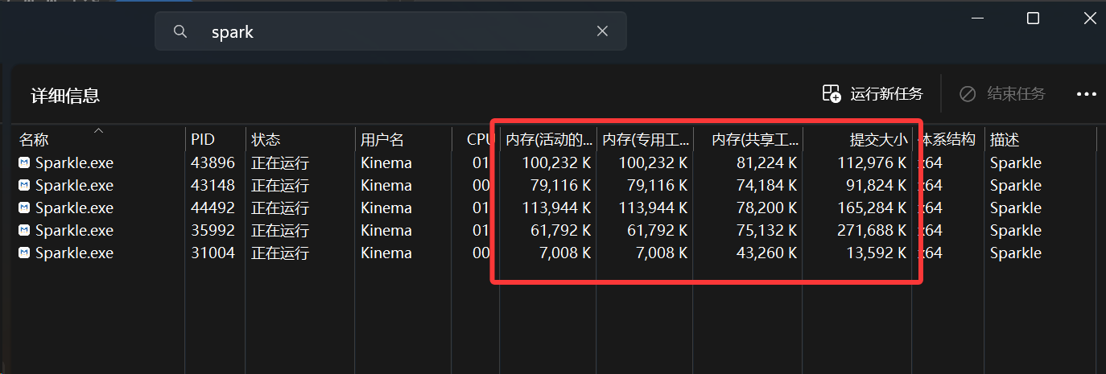
Task: Click Sparkle.exe icon for PID 43896
Action: [24, 162]
